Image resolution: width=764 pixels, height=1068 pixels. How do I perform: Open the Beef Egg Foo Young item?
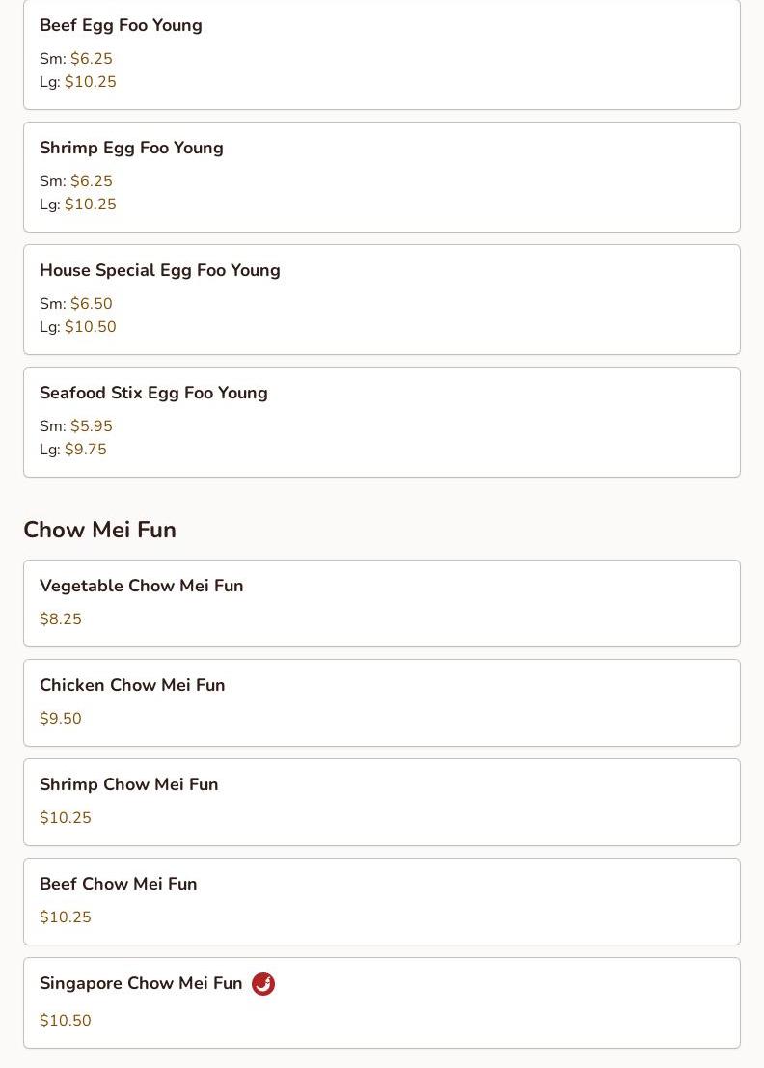[121, 26]
